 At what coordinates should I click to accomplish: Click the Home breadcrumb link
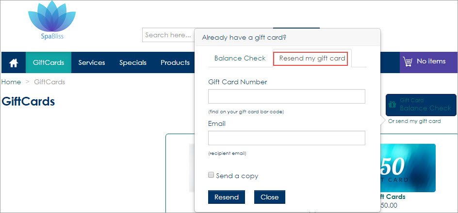(11, 82)
